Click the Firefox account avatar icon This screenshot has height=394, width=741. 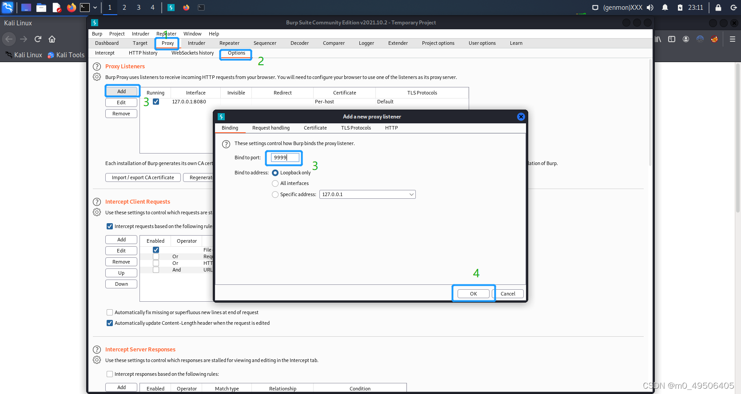point(686,39)
